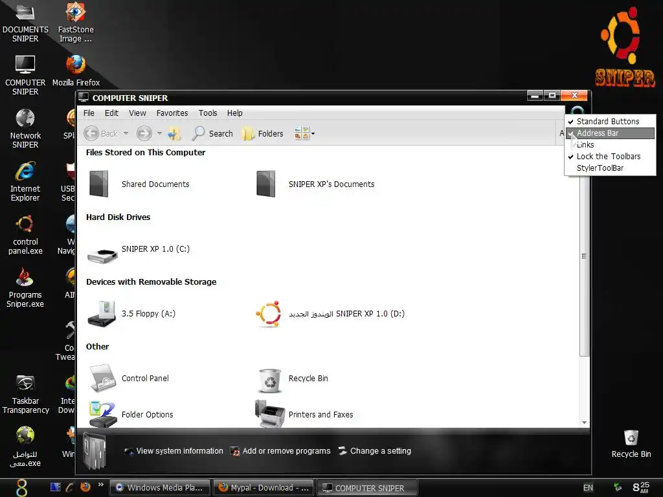This screenshot has height=497, width=663.
Task: Toggle the Folders pane toolbar button
Action: tap(263, 133)
